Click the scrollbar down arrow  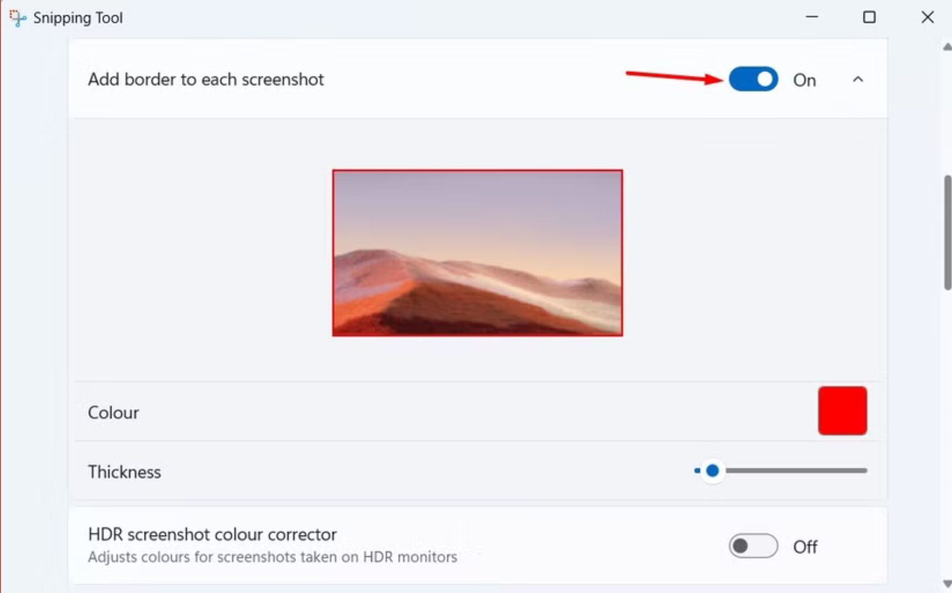947,584
